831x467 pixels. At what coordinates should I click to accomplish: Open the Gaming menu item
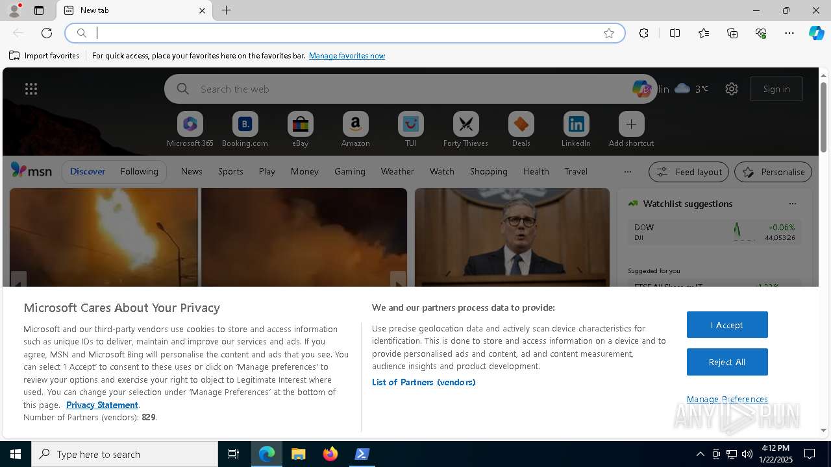tap(350, 171)
